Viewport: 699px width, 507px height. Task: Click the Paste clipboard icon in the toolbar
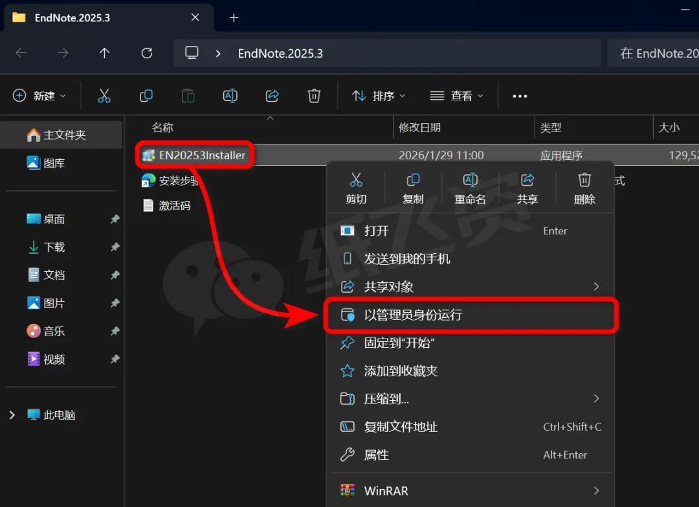188,95
